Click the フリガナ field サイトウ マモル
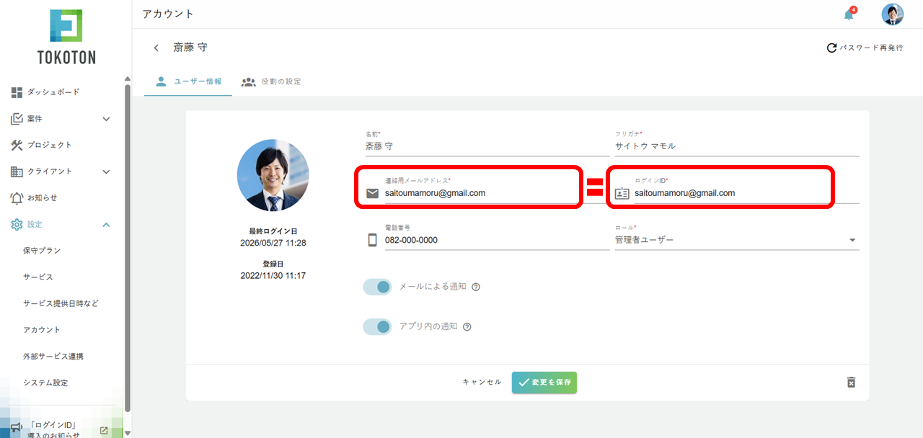Screen dimensions: 923x438 pyautogui.click(x=737, y=146)
